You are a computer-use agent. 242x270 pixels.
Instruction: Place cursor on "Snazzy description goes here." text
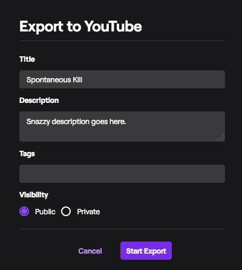click(x=76, y=122)
